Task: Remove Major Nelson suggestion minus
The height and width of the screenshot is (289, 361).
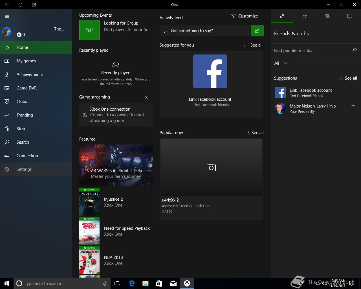Action: [353, 112]
